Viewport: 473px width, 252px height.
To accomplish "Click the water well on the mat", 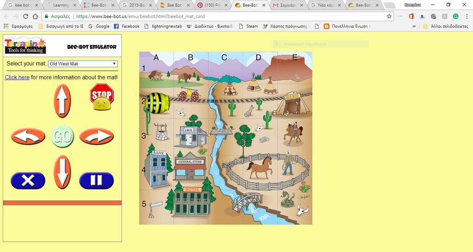I will (x=161, y=132).
